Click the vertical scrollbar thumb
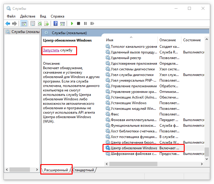This screenshot has width=214, height=184. coord(207,152)
